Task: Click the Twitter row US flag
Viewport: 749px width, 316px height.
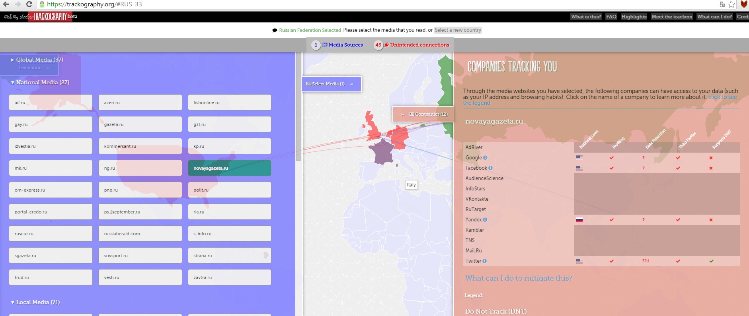Action: (579, 261)
